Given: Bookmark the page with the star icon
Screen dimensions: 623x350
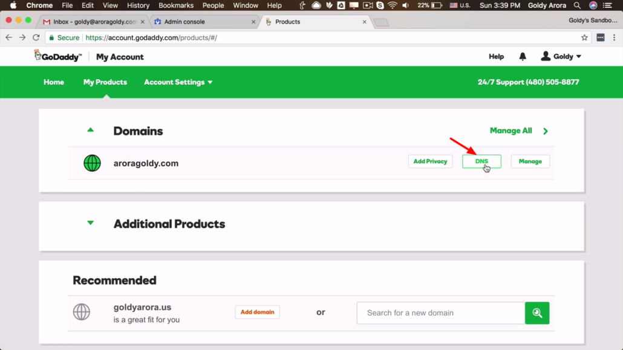Looking at the screenshot, I should click(x=584, y=37).
